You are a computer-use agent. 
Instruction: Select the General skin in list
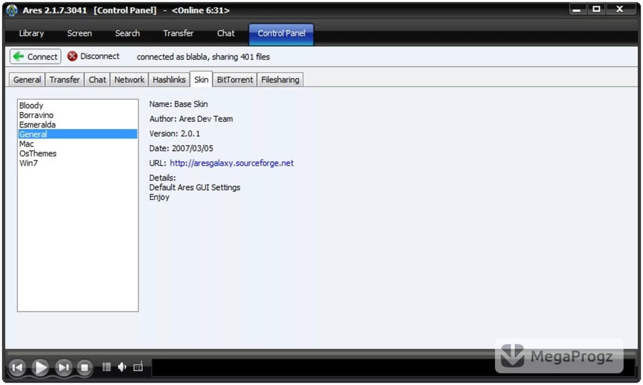[78, 134]
